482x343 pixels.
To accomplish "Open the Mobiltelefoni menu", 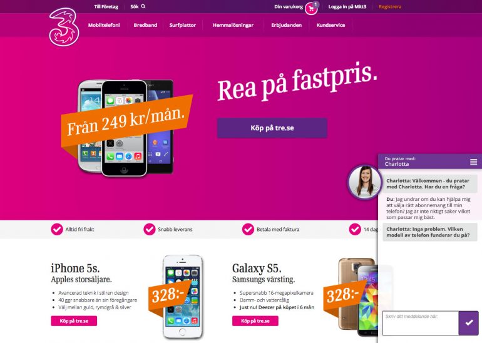I will 104,25.
